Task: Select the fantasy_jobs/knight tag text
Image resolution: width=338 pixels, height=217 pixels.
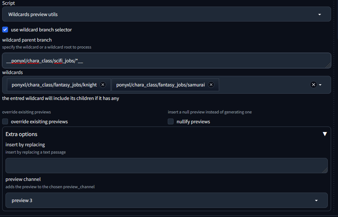Action: tap(54, 85)
